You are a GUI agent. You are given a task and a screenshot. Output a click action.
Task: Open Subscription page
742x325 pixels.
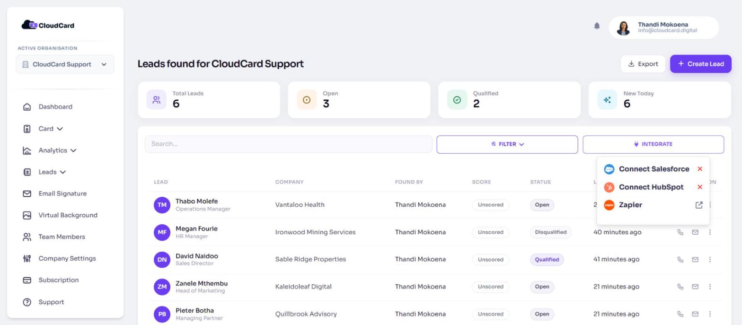click(x=59, y=280)
